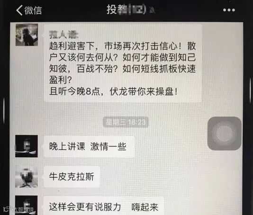This screenshot has height=215, width=253.
Task: Tap the message bubble 晚上讲课 激情一些
Action: point(89,146)
